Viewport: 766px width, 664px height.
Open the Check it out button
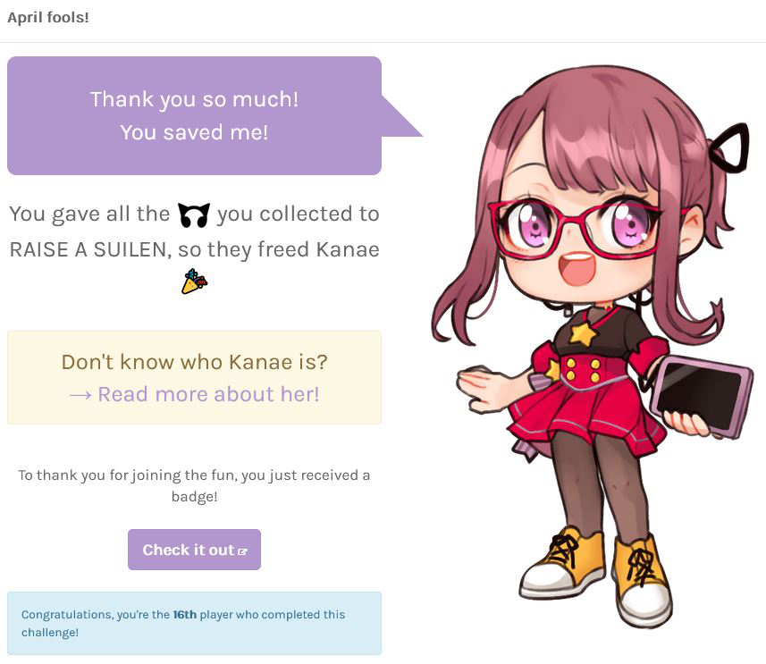[194, 550]
